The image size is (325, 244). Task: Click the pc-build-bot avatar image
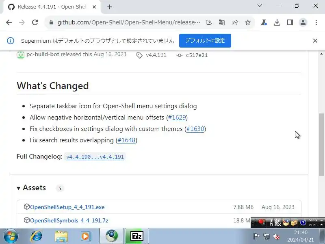point(21,55)
